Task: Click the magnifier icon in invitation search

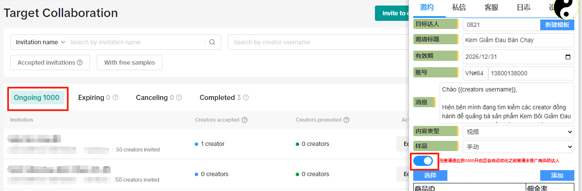Action: click(212, 42)
